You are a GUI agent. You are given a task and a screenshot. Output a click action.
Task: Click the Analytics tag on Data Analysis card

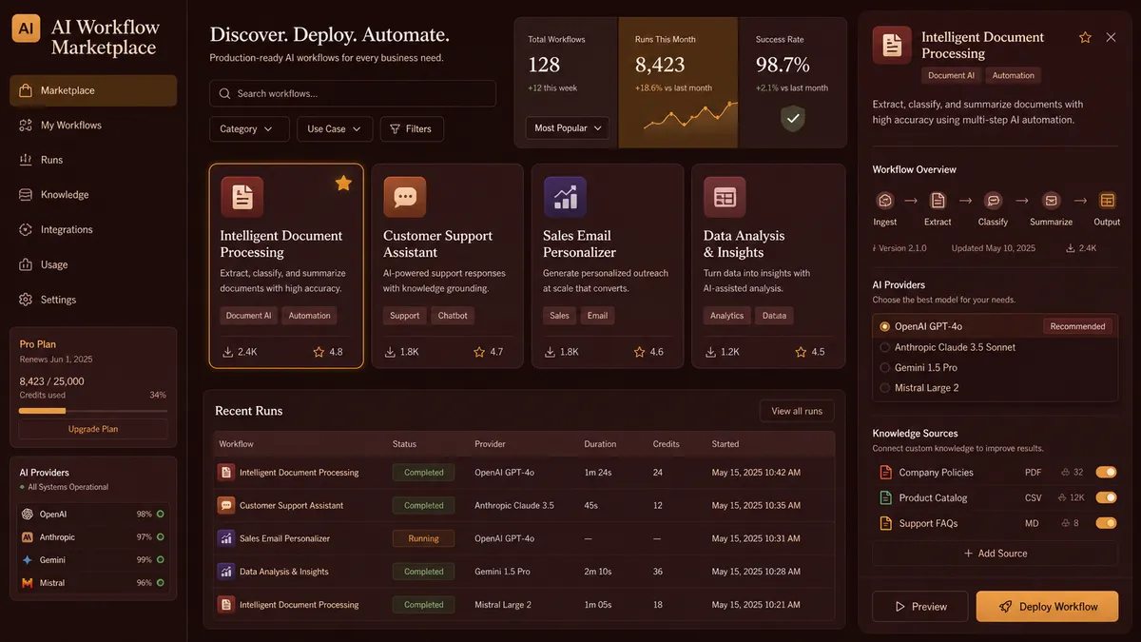pos(727,316)
